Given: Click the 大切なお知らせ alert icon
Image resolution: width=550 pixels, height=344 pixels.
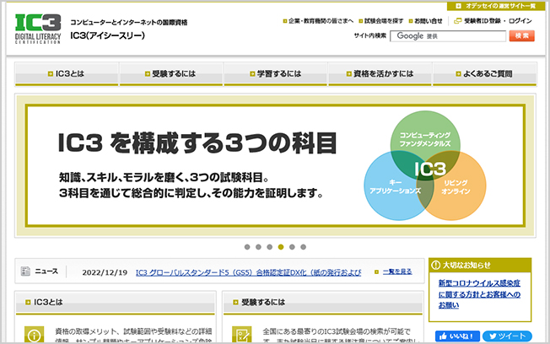Looking at the screenshot, I should [x=435, y=266].
